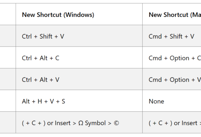Screen dimensions: 201x137
Task: Click the "Ctrl + Alt + V" cell
Action: pyautogui.click(x=79, y=79)
